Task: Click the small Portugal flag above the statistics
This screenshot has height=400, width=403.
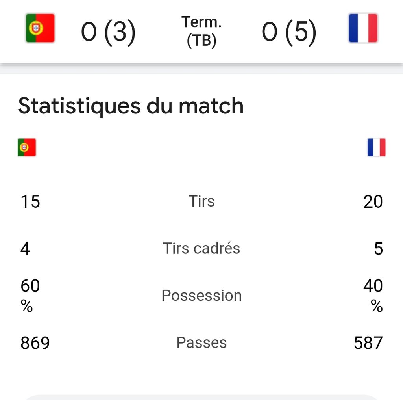Action: [27, 147]
